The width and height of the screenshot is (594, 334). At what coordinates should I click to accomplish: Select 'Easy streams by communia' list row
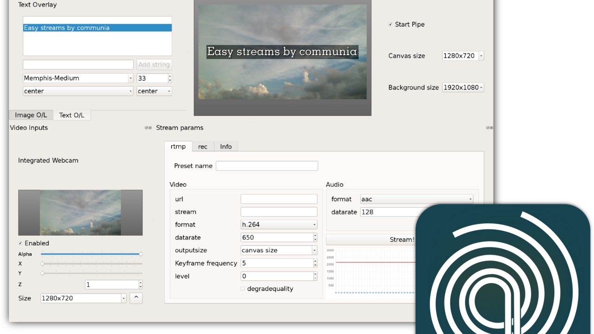[97, 28]
